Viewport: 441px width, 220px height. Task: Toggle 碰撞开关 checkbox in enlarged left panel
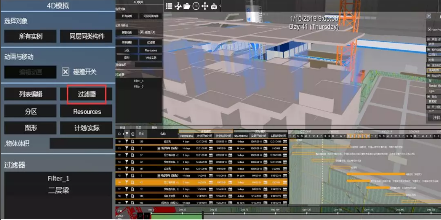(x=65, y=72)
